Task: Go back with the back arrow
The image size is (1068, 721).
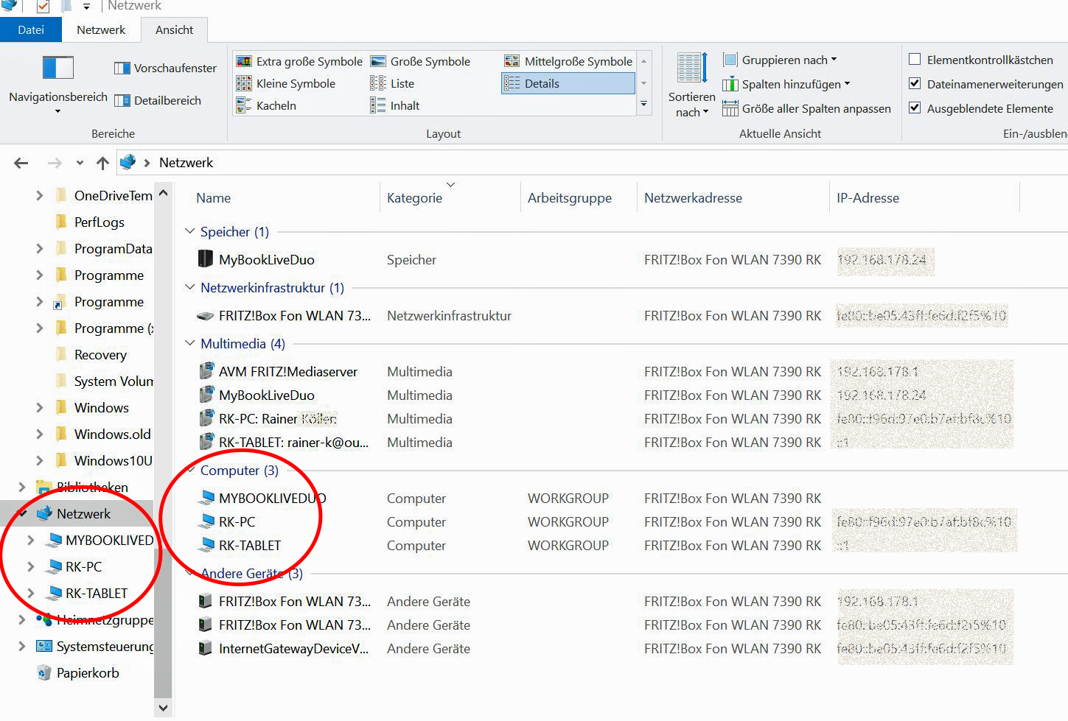Action: point(21,163)
